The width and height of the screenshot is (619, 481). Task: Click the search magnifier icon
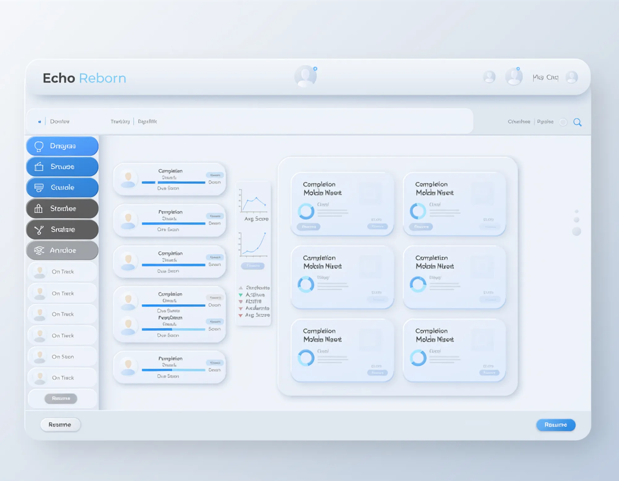tap(577, 122)
